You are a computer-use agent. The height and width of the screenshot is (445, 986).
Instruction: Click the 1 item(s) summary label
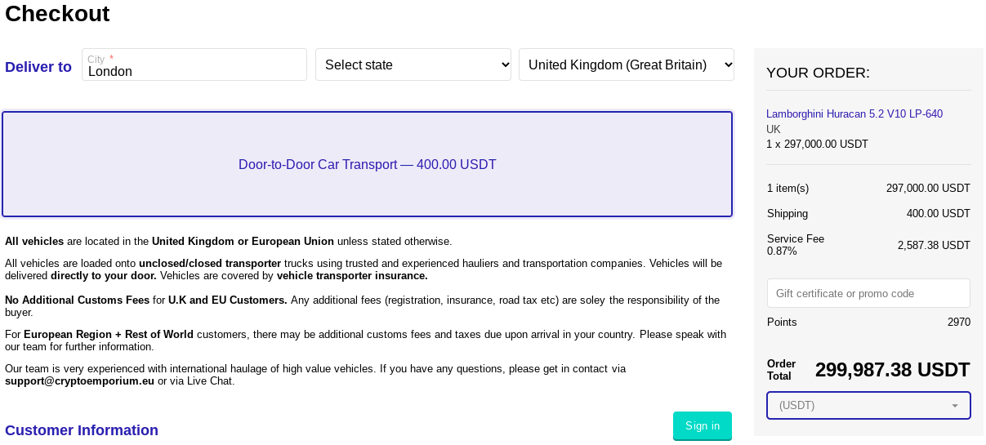(787, 189)
